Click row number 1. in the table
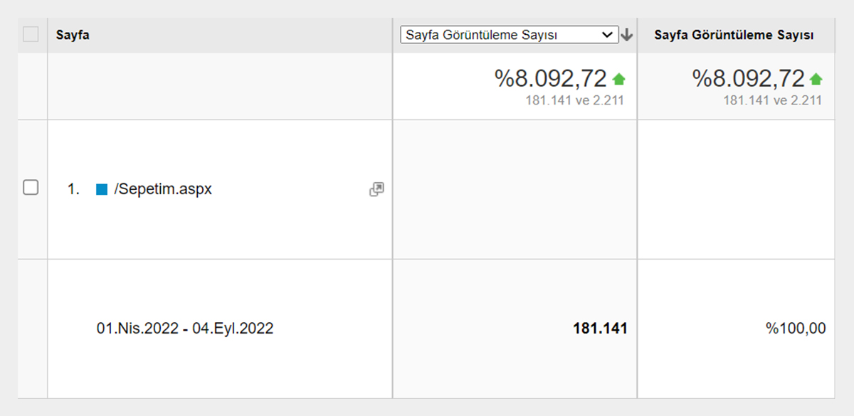 click(x=73, y=190)
